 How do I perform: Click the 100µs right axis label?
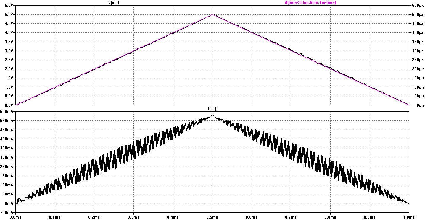418,87
